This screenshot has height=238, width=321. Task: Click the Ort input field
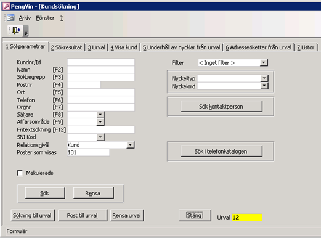101,92
